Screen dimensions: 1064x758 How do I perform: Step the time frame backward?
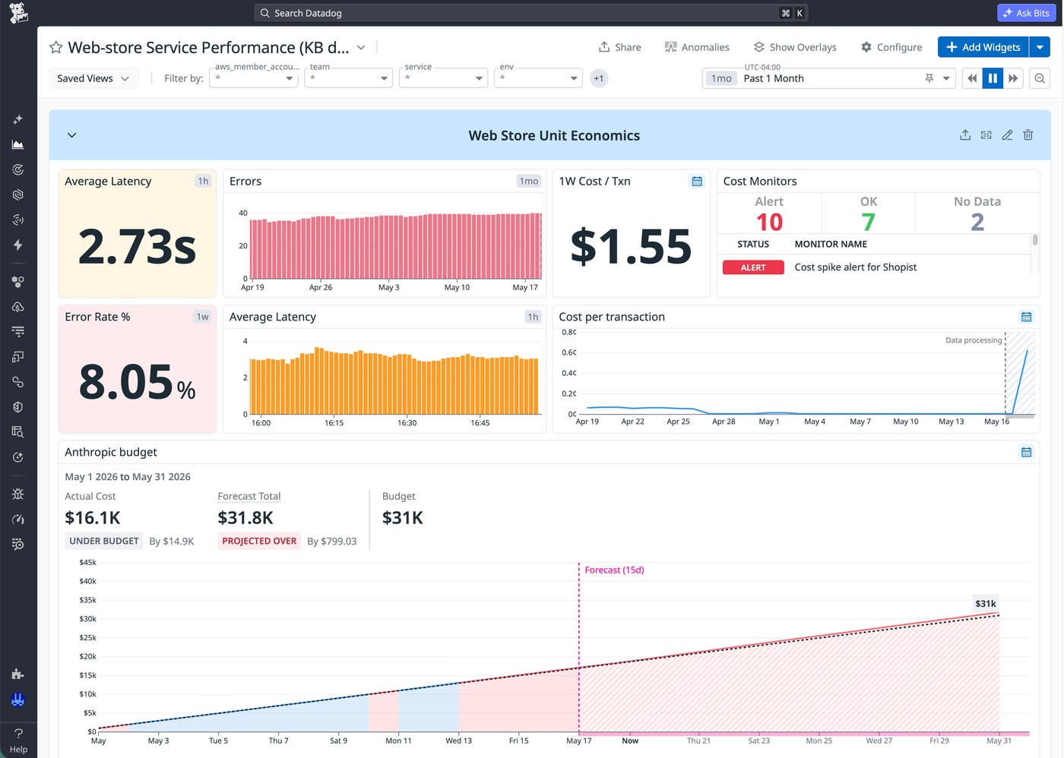pos(972,78)
